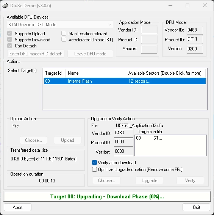Select the 00 ST... entry in Targets in file
The height and width of the screenshot is (215, 214).
(x=149, y=138)
